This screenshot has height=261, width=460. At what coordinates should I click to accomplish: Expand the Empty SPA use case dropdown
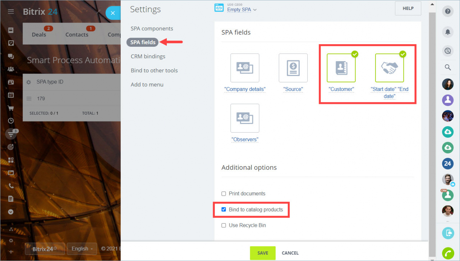click(242, 10)
